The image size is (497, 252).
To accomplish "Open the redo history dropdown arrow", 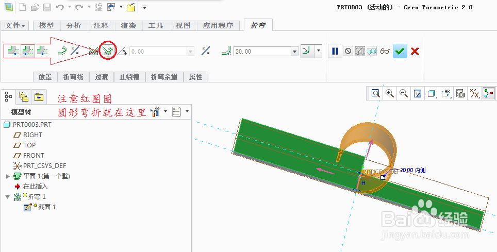I will point(89,7).
